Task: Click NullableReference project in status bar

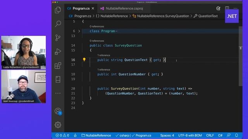Action: pos(96,136)
